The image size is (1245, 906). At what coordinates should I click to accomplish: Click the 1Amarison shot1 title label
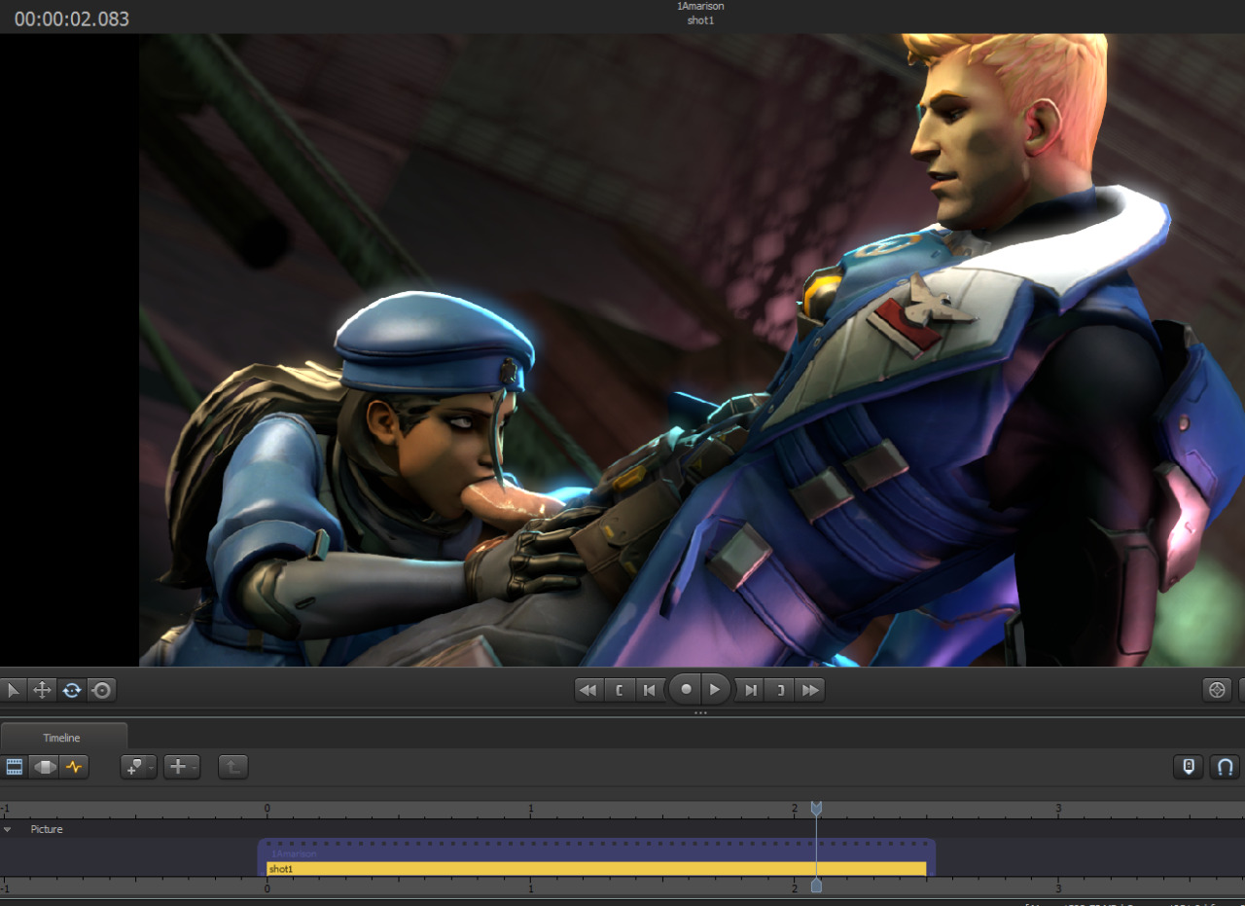click(x=700, y=14)
